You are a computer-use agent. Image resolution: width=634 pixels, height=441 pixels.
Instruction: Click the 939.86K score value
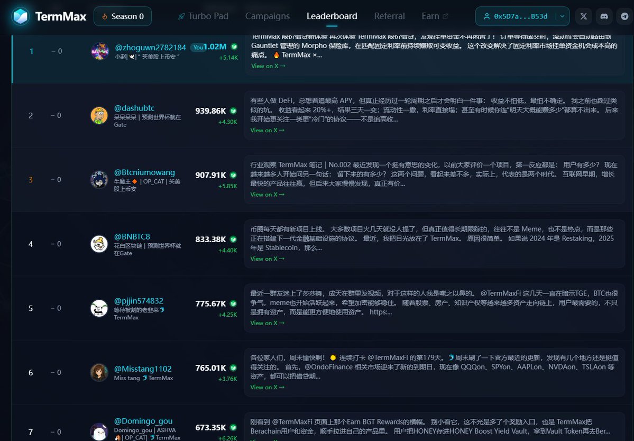210,111
